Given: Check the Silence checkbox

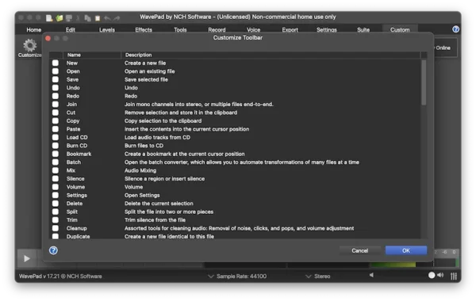Looking at the screenshot, I should coord(56,179).
